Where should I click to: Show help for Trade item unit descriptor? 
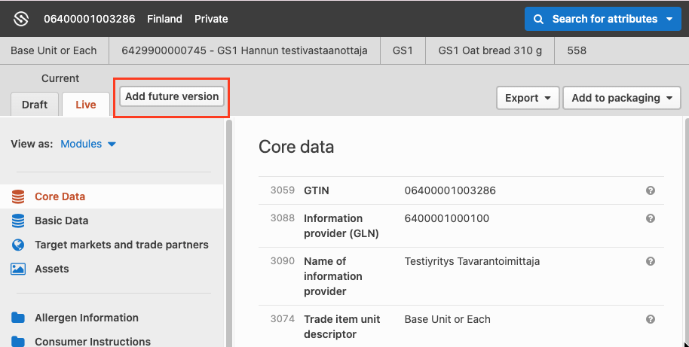651,319
